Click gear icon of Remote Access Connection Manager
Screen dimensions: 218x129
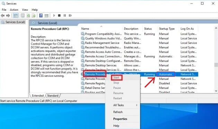tap(83, 56)
